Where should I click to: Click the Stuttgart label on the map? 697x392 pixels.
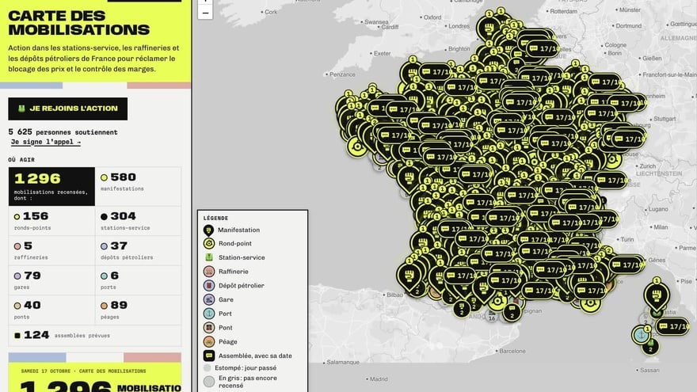pyautogui.click(x=665, y=119)
